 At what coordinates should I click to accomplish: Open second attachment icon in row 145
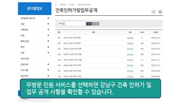pyautogui.click(x=130, y=49)
